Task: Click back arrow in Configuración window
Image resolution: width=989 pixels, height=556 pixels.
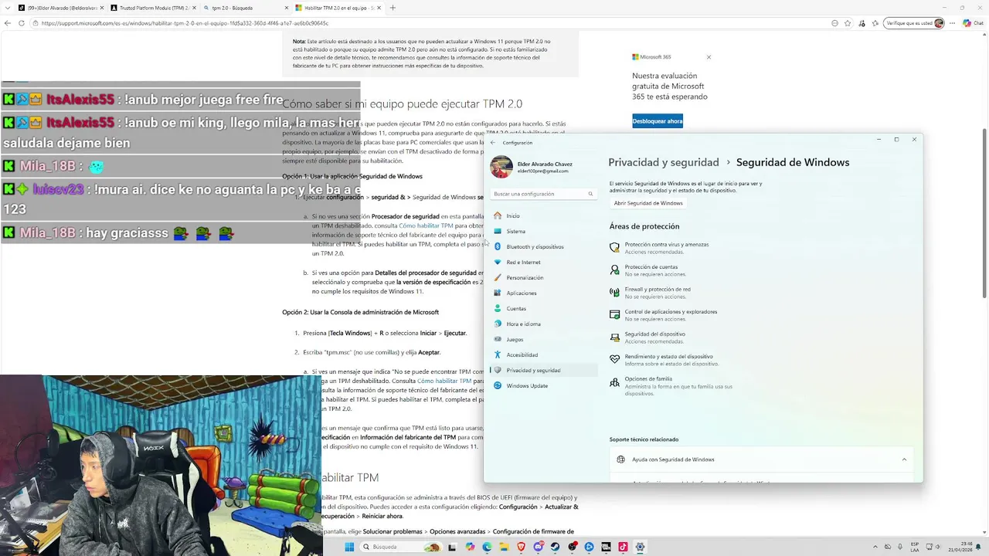Action: point(493,142)
